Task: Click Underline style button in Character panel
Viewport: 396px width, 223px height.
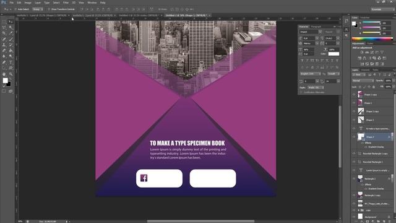Action: (332, 61)
